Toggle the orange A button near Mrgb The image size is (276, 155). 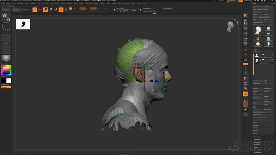[71, 8]
